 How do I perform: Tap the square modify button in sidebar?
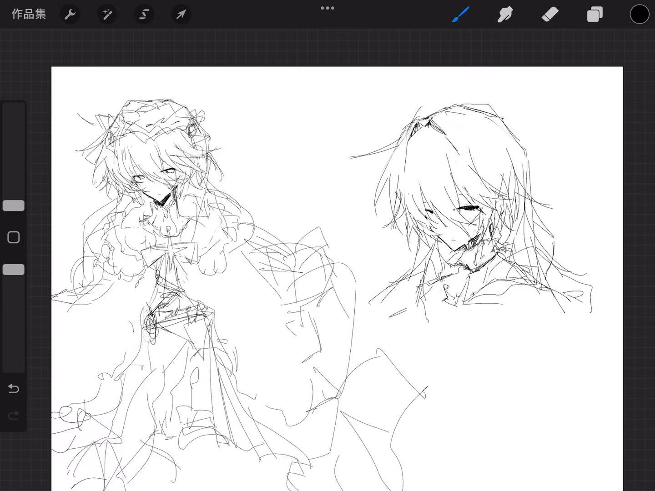[x=14, y=237]
